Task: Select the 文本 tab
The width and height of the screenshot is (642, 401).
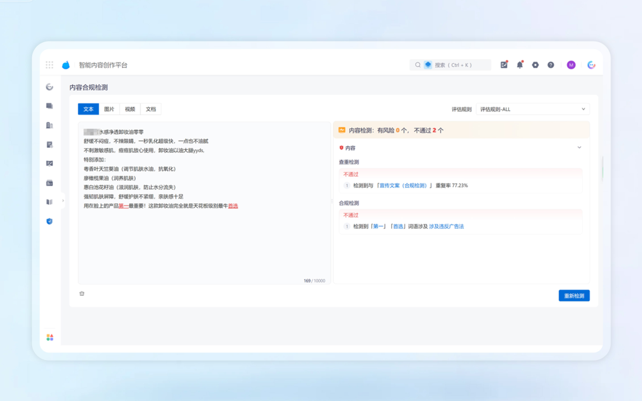Action: (x=89, y=109)
